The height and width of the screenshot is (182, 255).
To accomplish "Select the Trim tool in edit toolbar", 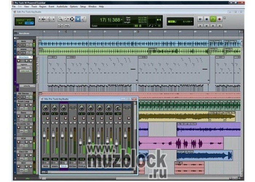I will tap(66, 19).
